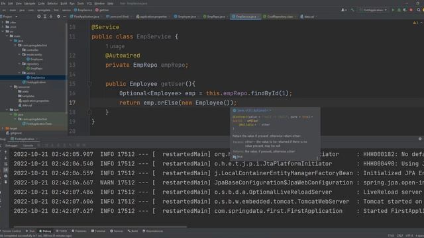Click the Clear All trash icon in console
Viewport: 424px width, 238px height.
click(x=5, y=182)
